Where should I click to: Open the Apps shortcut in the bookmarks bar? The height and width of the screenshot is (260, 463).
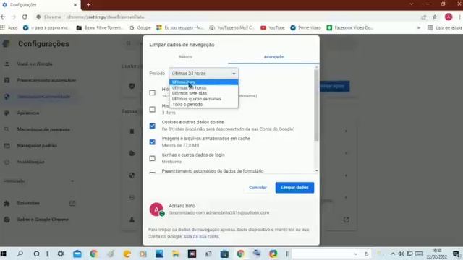coord(9,27)
